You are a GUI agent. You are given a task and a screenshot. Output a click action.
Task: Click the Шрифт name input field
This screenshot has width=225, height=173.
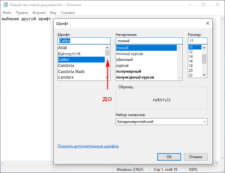[x=84, y=41]
